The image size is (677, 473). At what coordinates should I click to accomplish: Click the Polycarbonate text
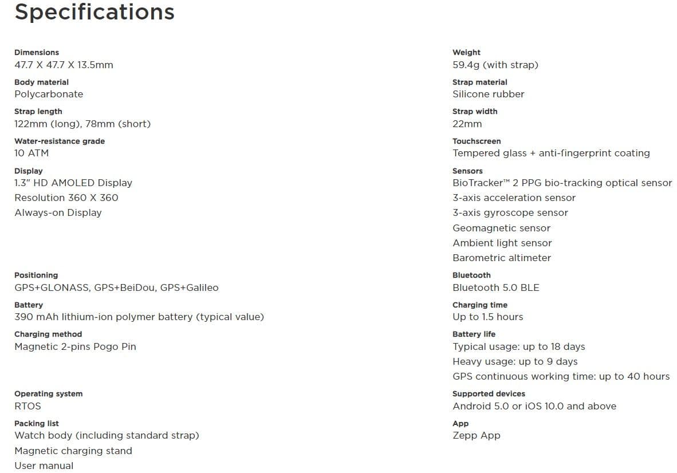tap(49, 94)
